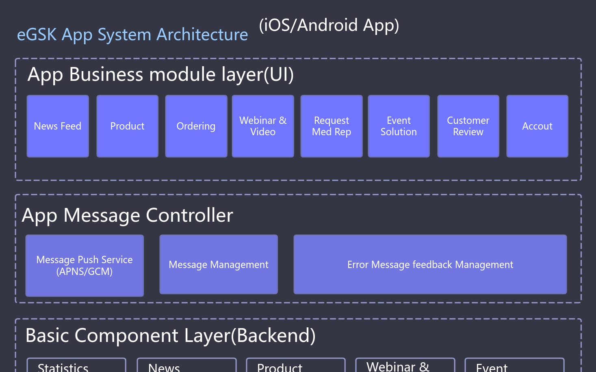This screenshot has width=596, height=372.
Task: Select the Accout module box
Action: [x=537, y=126]
